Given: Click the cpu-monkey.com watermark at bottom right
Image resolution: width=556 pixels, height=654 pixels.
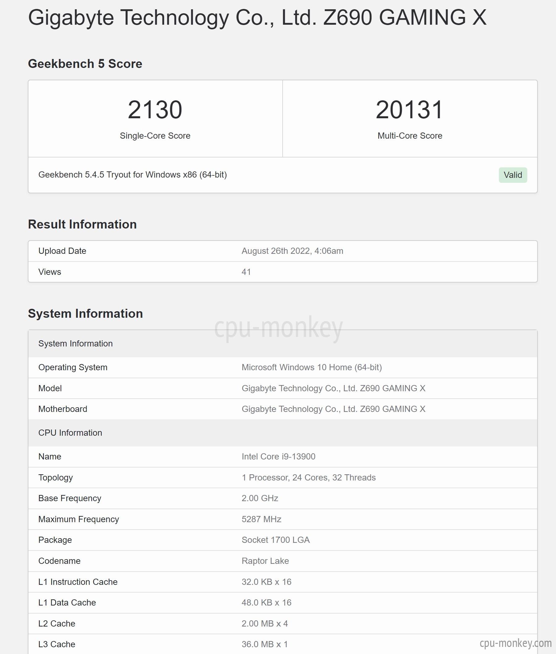Looking at the screenshot, I should point(515,643).
